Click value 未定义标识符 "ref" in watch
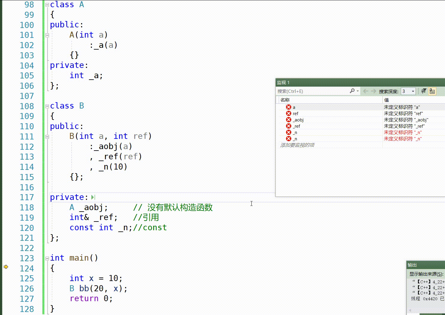Image resolution: width=445 pixels, height=315 pixels. click(x=404, y=113)
